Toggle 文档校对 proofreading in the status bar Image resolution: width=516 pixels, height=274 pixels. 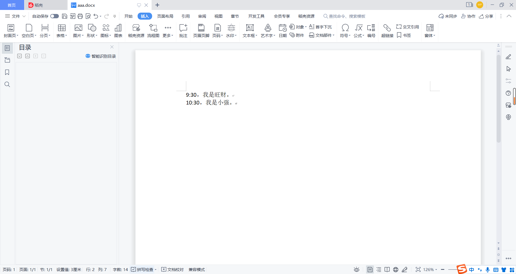click(x=173, y=269)
